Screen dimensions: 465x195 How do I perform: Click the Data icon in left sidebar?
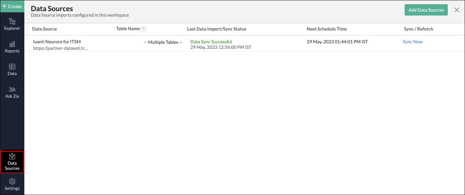[12, 68]
